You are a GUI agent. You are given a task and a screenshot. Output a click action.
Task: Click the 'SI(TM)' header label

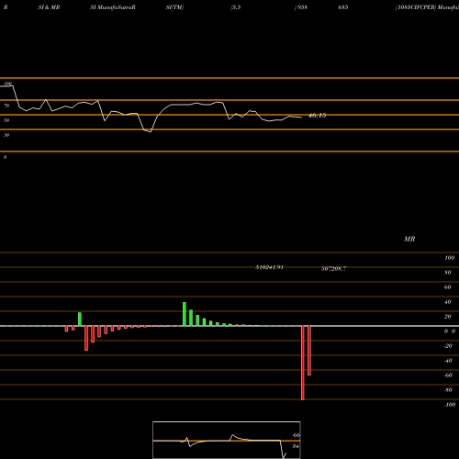coord(174,7)
